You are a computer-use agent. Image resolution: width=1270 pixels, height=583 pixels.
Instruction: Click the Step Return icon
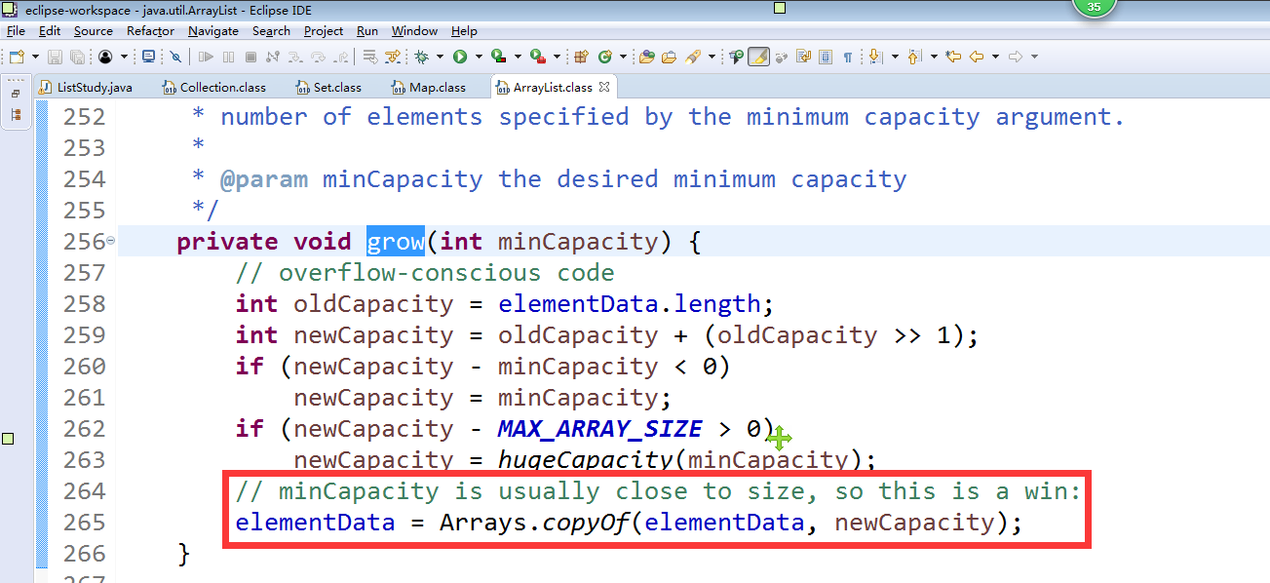coord(341,57)
